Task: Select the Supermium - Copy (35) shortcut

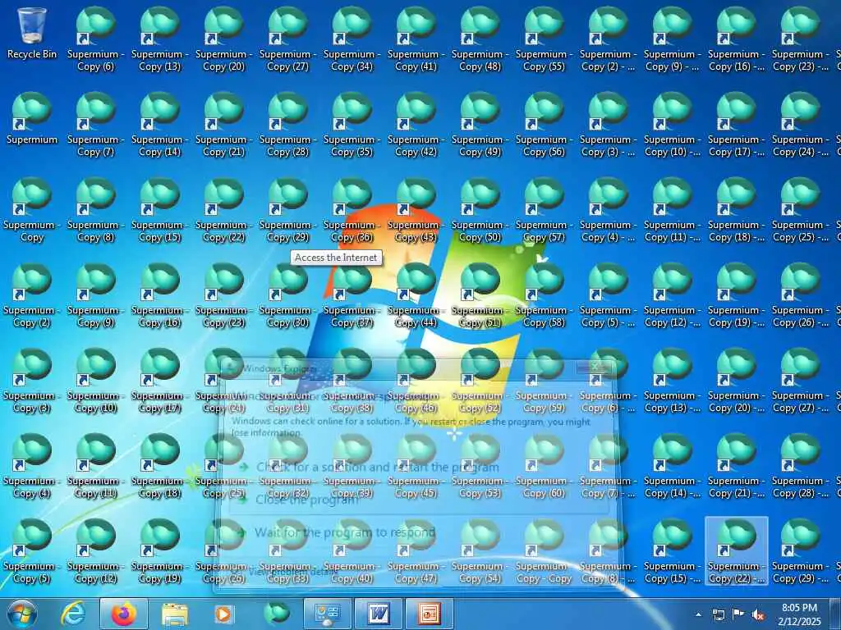Action: [x=352, y=125]
